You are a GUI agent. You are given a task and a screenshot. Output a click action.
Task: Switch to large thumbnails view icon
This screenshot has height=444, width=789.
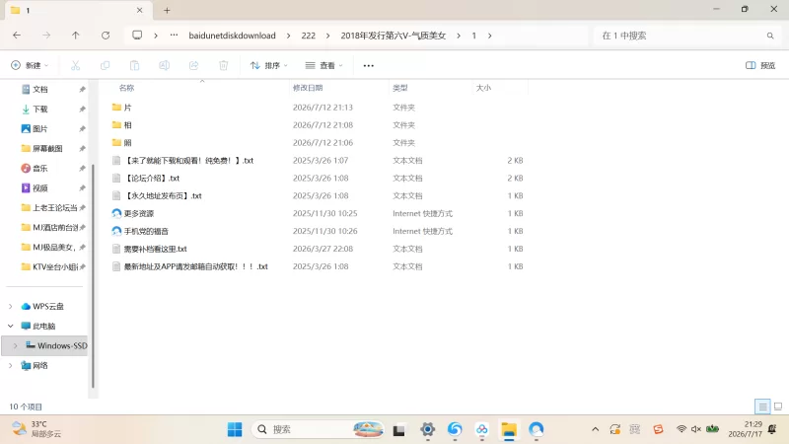click(x=778, y=407)
